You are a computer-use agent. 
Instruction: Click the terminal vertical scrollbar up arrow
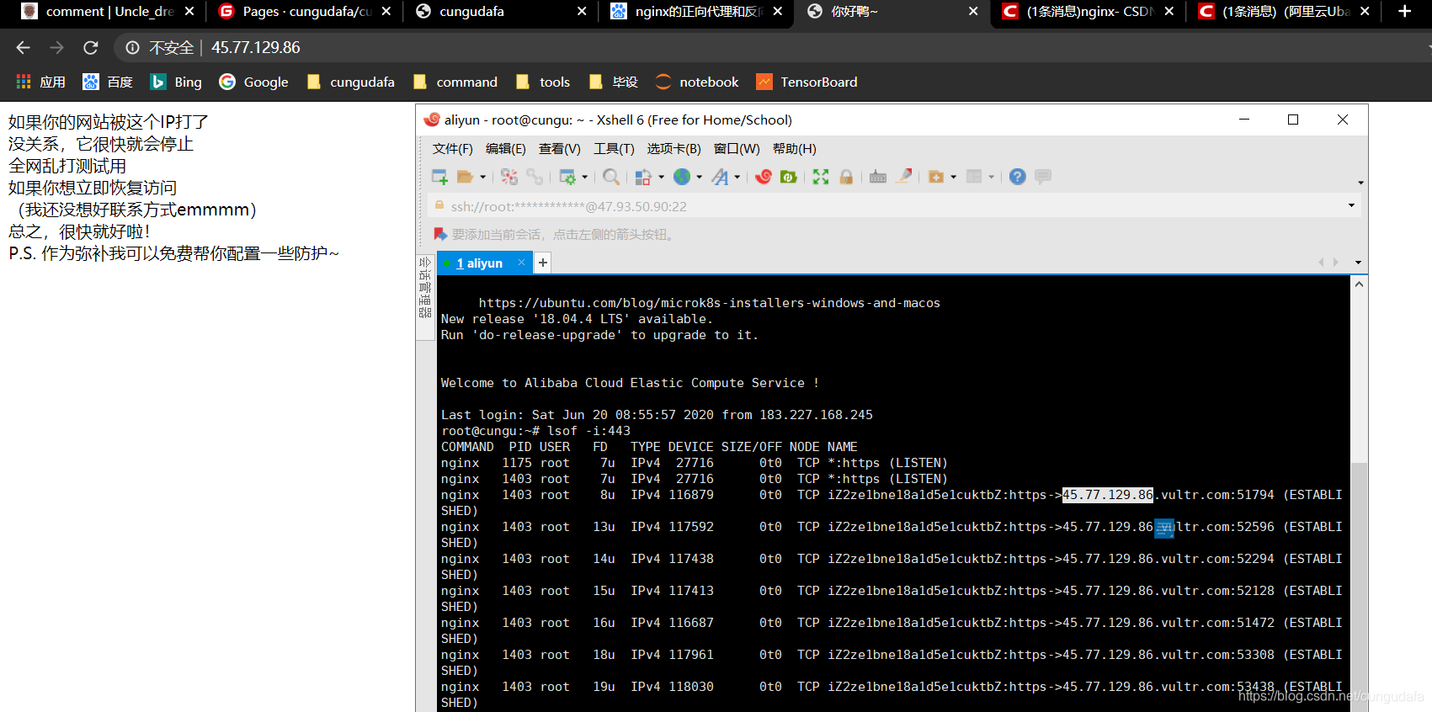coord(1359,284)
